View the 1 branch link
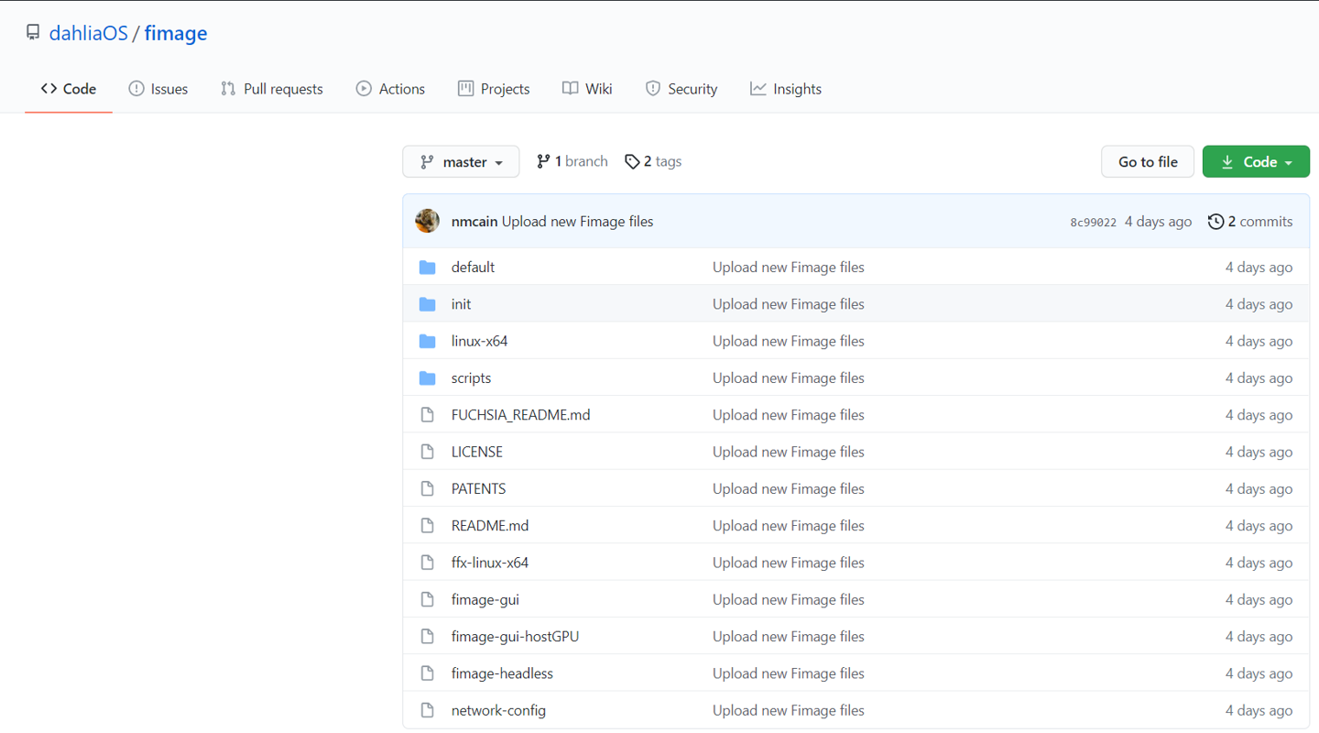The height and width of the screenshot is (733, 1319). pos(572,161)
